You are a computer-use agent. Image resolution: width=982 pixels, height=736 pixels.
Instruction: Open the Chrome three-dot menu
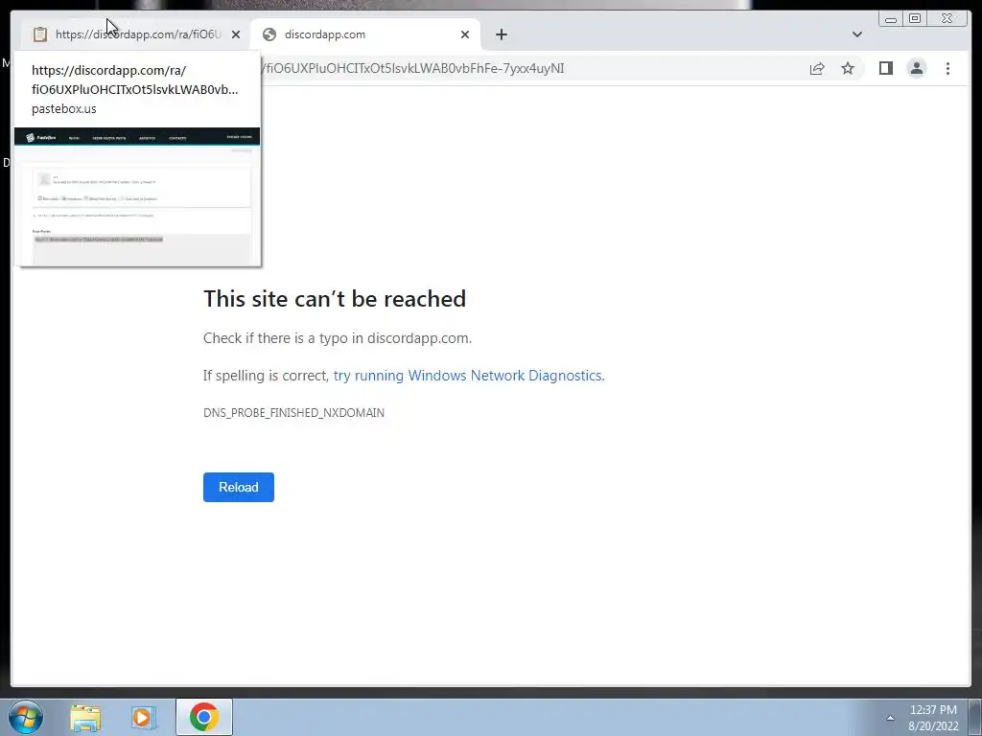947,68
